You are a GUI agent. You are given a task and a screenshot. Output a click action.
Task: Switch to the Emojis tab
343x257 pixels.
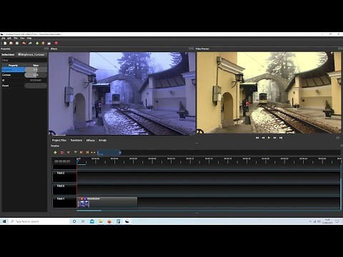coord(103,140)
